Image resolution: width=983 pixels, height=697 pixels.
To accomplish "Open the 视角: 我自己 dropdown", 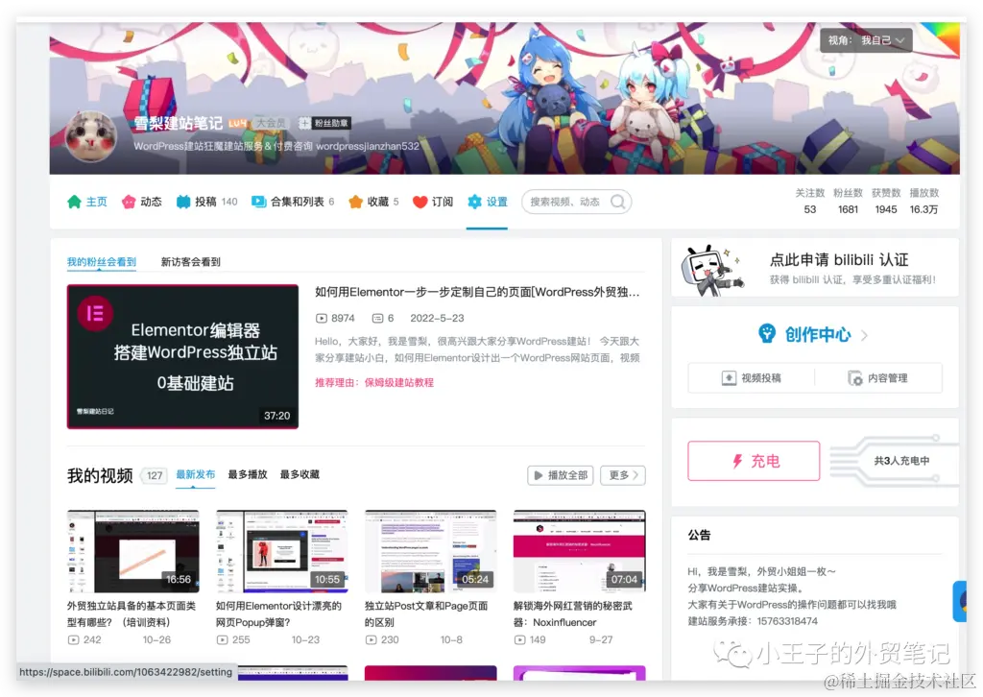I will (x=866, y=40).
